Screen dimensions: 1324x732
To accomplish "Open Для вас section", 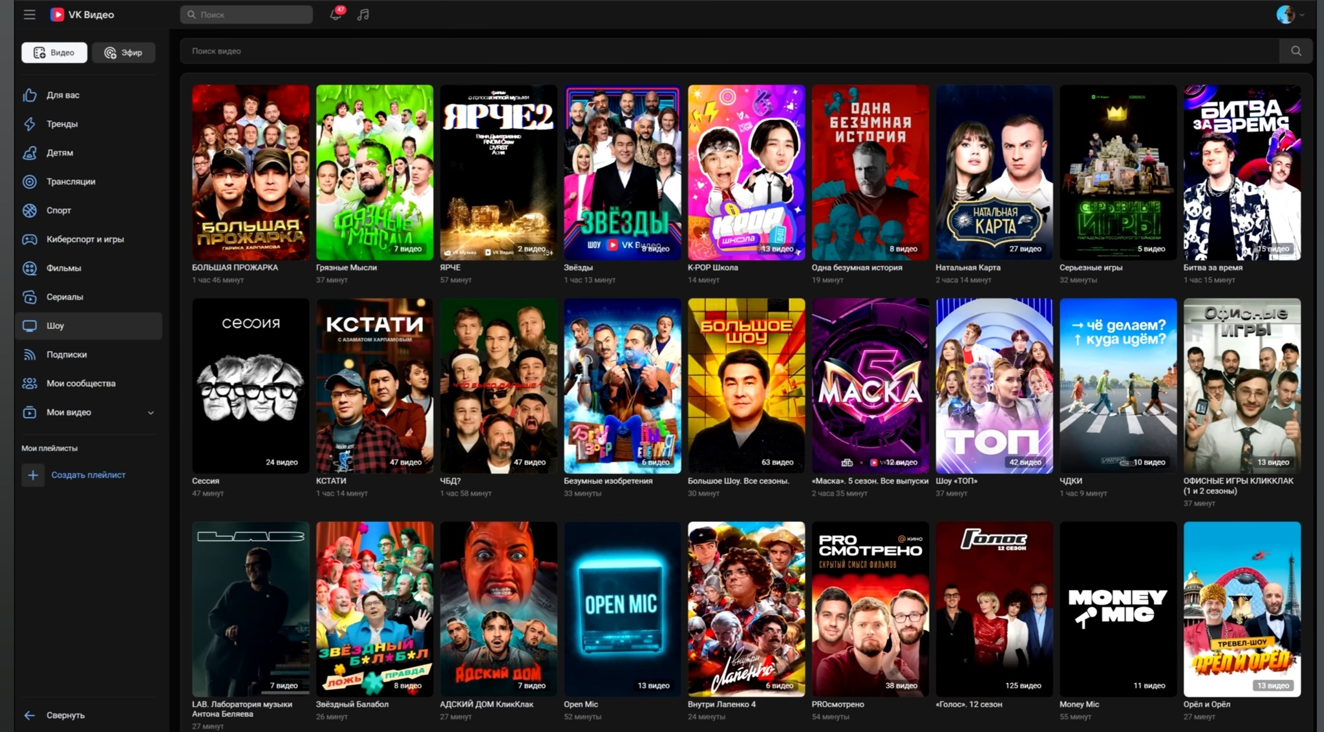I will (89, 95).
